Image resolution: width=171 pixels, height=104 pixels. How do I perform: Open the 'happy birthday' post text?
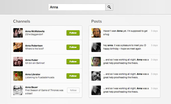(x=125, y=47)
